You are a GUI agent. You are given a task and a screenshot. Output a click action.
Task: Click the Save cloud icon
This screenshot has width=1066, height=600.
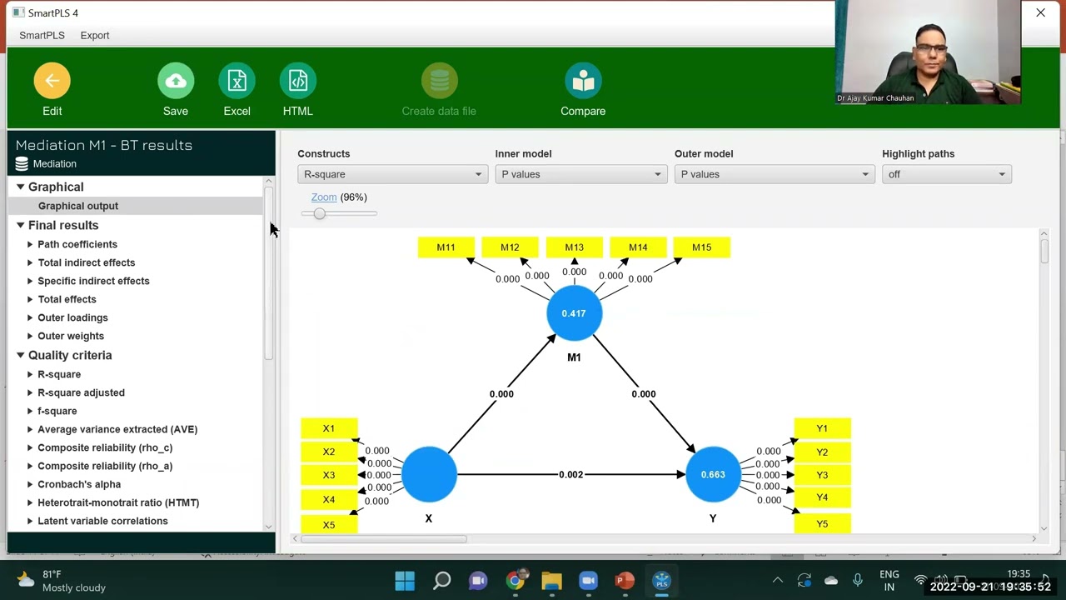(x=176, y=81)
